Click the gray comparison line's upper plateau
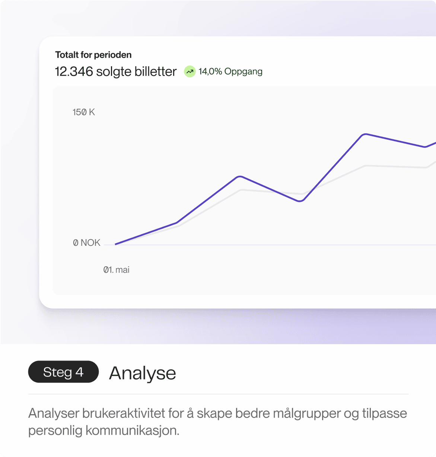This screenshot has height=457, width=436. [395, 166]
